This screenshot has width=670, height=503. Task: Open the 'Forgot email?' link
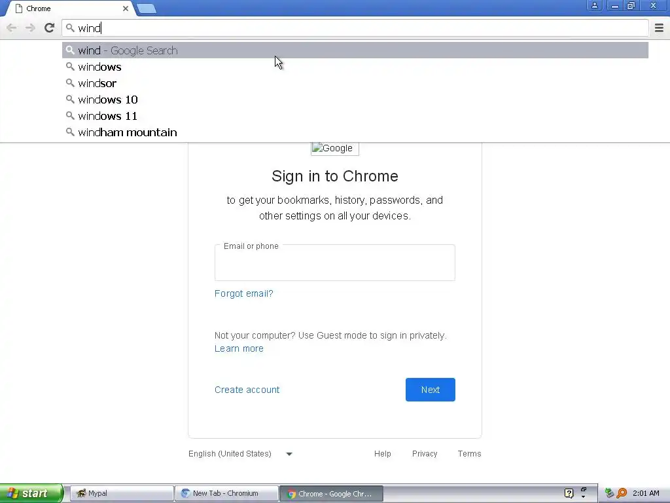pos(243,293)
